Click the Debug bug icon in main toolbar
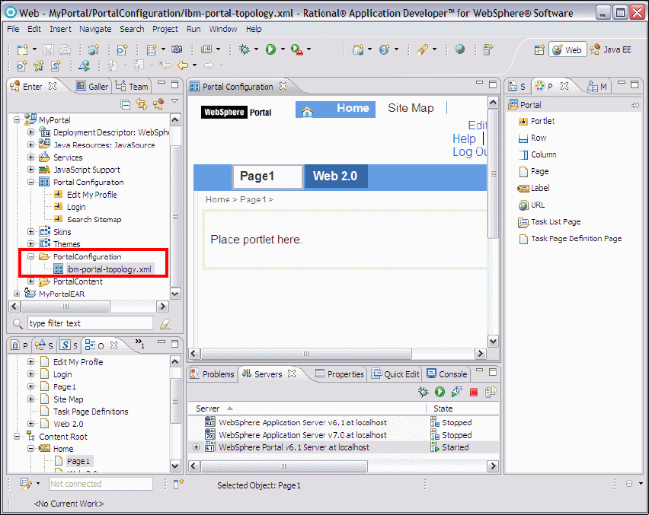The image size is (649, 515). [x=245, y=49]
